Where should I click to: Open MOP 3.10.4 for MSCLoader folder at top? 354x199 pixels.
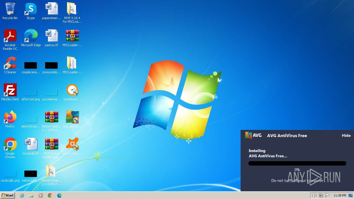point(72,12)
